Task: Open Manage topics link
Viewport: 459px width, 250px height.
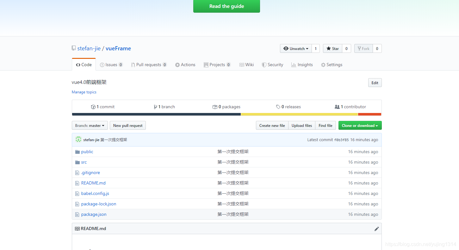Action: pyautogui.click(x=84, y=92)
